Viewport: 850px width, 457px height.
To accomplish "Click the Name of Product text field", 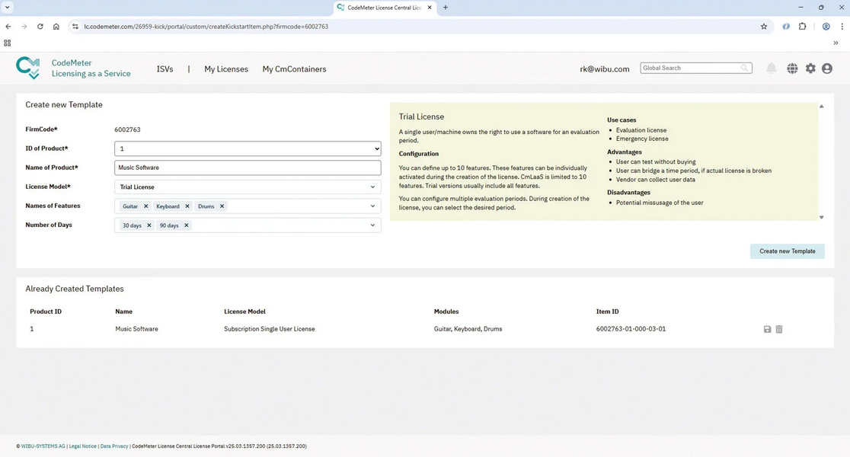I will [x=248, y=168].
